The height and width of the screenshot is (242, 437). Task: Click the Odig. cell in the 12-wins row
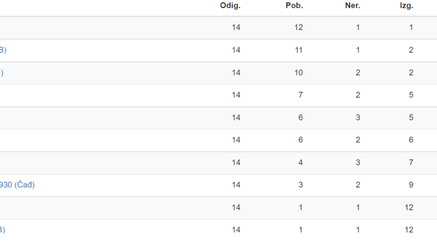[236, 28]
